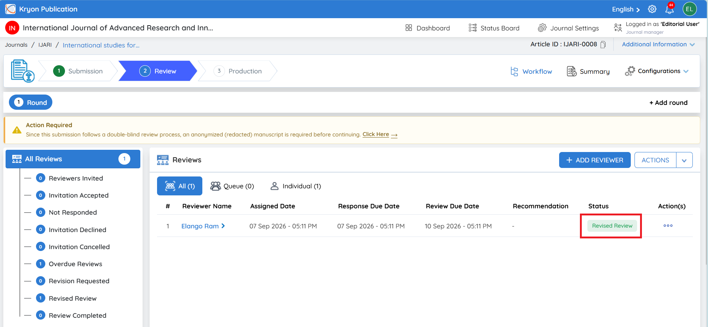The image size is (708, 327).
Task: Click the red IN journal badge
Action: click(12, 28)
